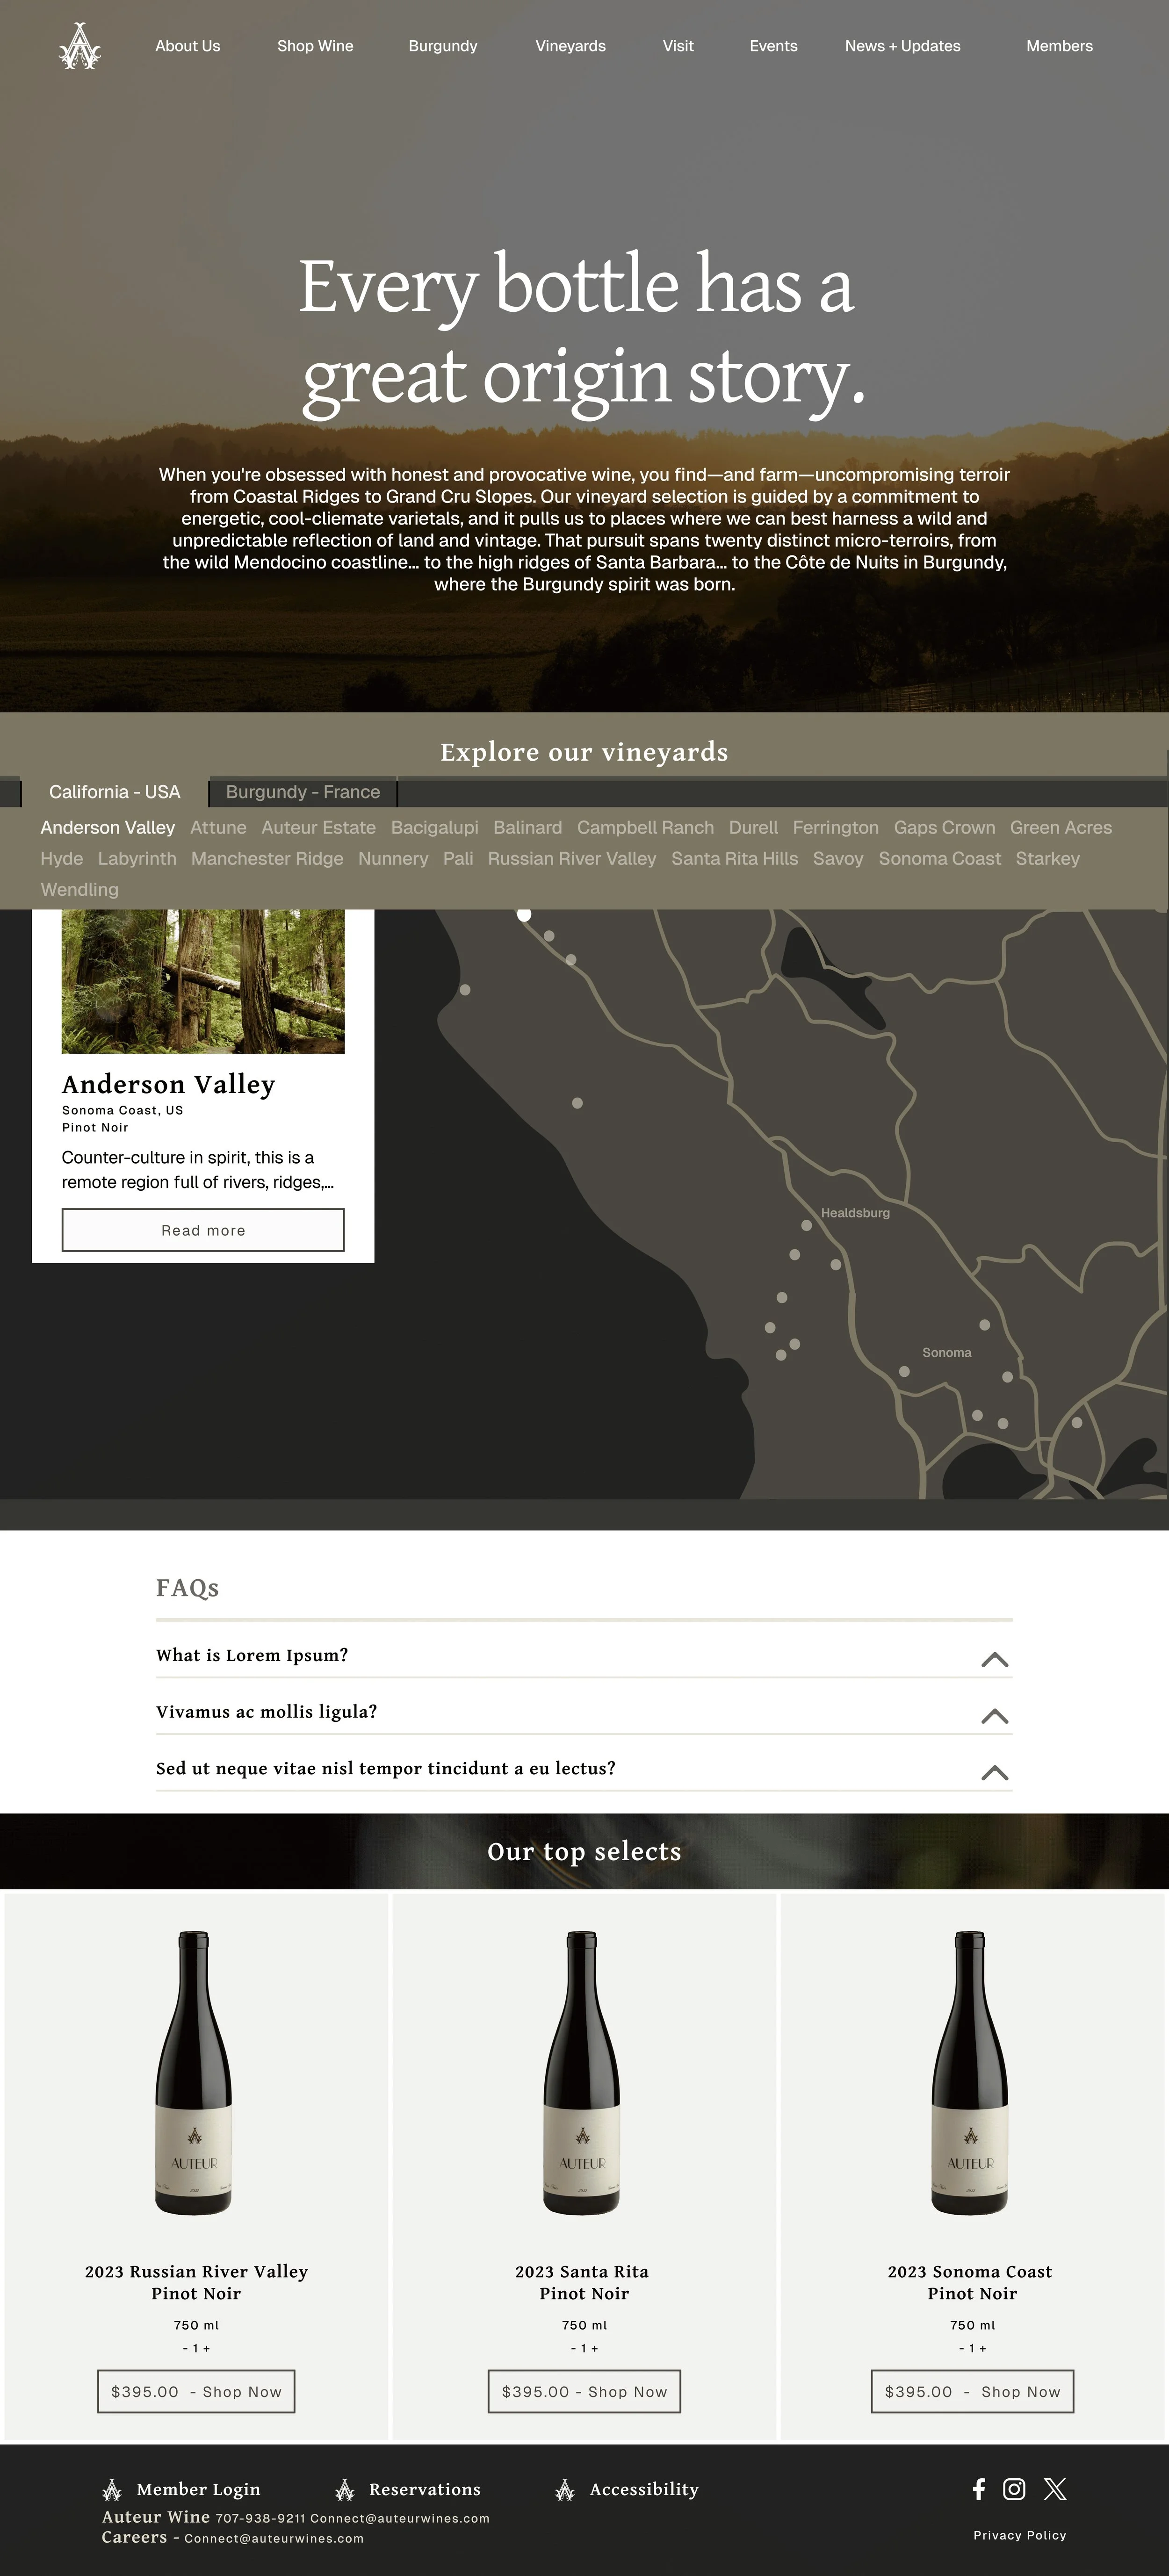
Task: Click the Healdsburg label on the map
Action: coord(855,1213)
